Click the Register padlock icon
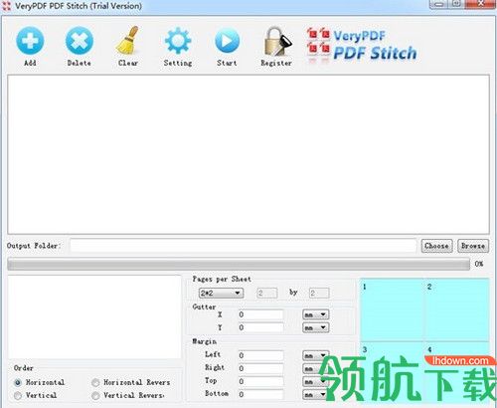 coord(277,42)
